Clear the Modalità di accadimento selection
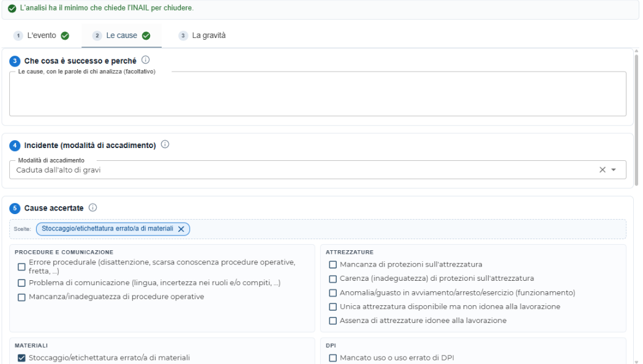This screenshot has height=364, width=643. pyautogui.click(x=603, y=170)
